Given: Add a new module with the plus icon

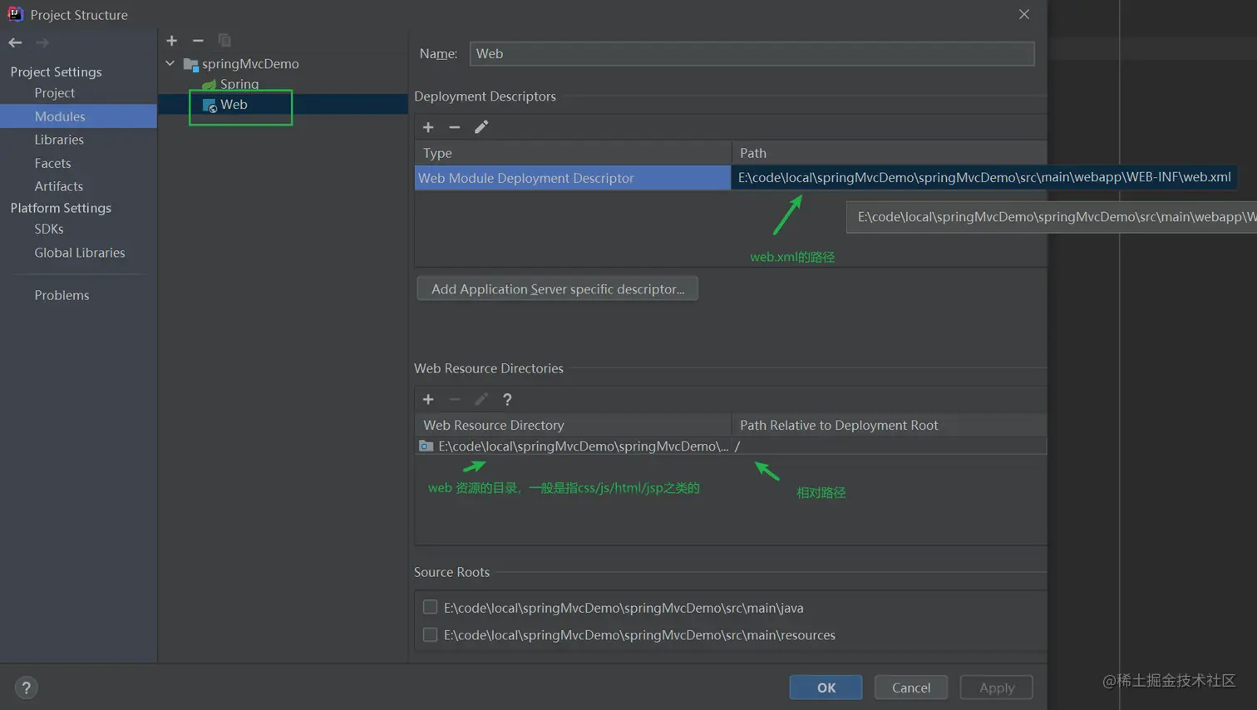Looking at the screenshot, I should [171, 40].
